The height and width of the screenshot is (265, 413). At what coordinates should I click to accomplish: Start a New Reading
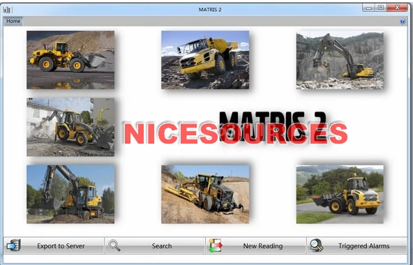pos(256,245)
